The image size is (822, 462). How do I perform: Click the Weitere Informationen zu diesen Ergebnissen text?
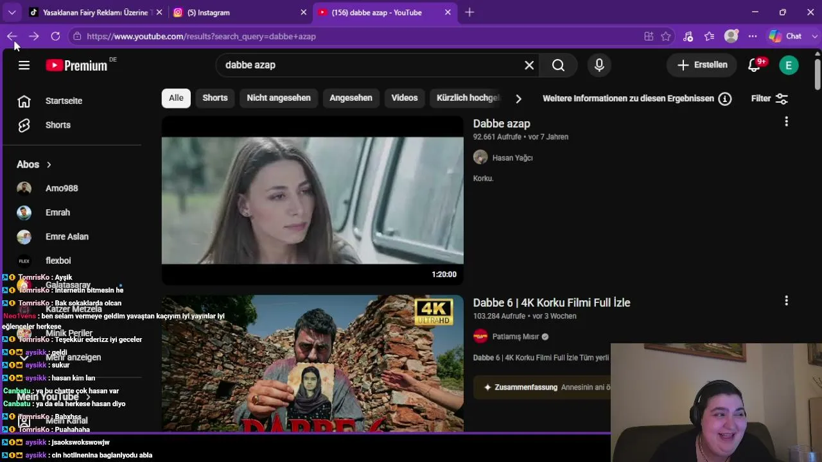coord(628,99)
